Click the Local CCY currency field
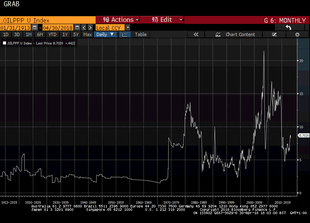Screen dimensions: 310x223 (x=110, y=28)
